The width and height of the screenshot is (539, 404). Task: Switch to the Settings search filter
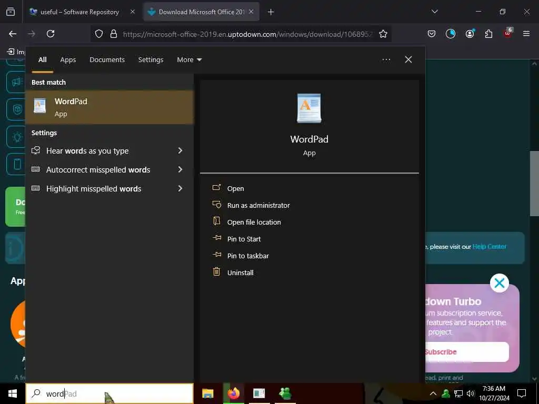click(151, 60)
